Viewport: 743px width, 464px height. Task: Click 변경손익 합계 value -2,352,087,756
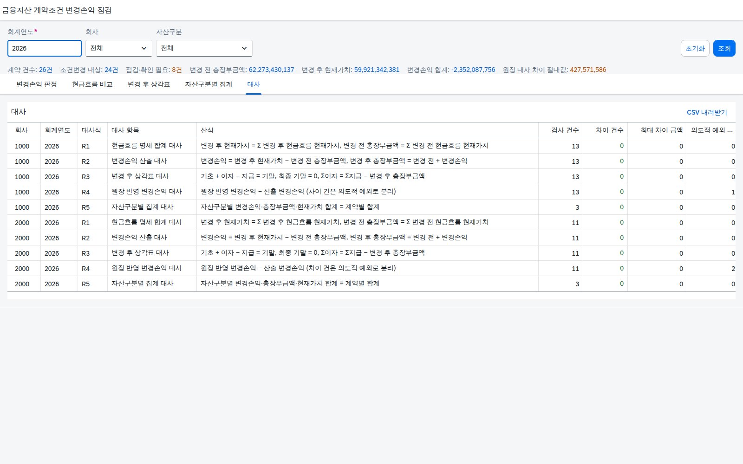click(473, 70)
